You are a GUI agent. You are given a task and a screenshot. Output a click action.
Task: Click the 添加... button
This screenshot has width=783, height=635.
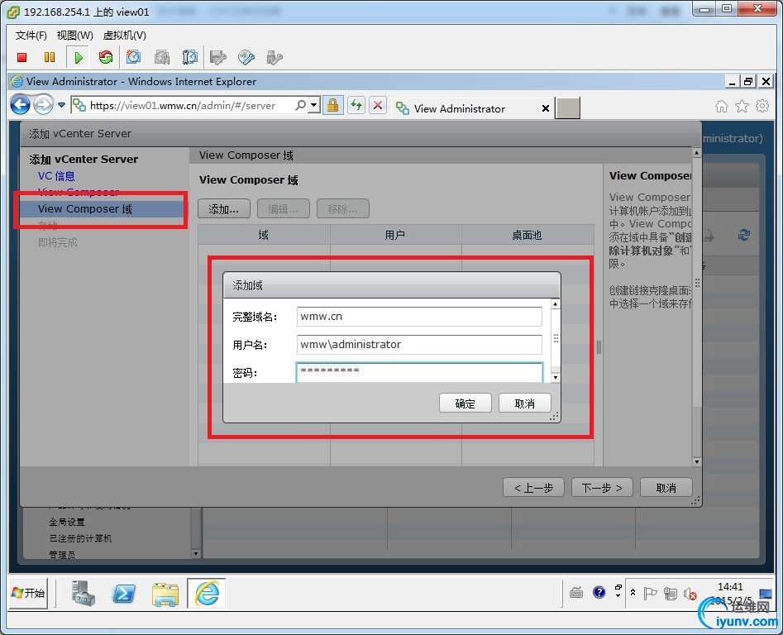[x=223, y=209]
